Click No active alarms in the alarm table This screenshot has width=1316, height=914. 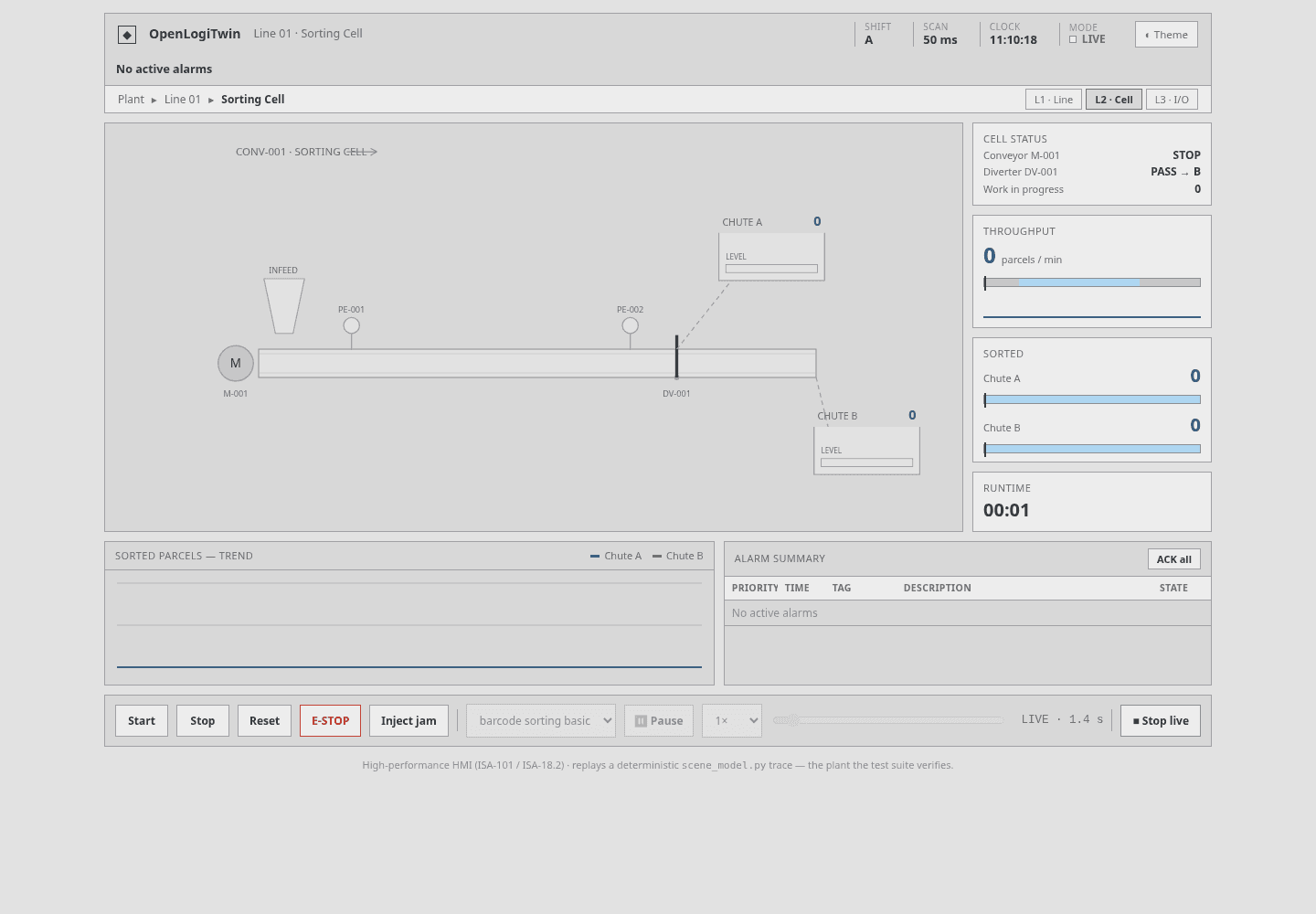(x=775, y=613)
